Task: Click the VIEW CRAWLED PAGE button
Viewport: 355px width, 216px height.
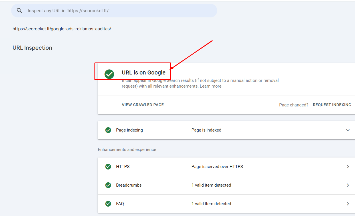Action: pyautogui.click(x=143, y=105)
